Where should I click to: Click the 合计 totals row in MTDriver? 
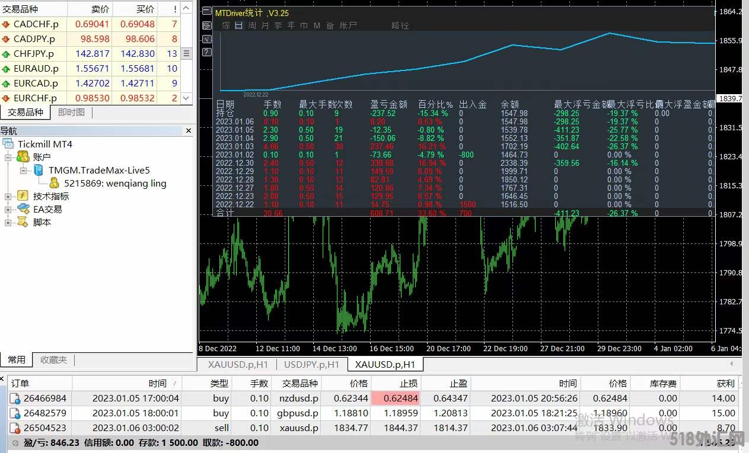(463, 213)
